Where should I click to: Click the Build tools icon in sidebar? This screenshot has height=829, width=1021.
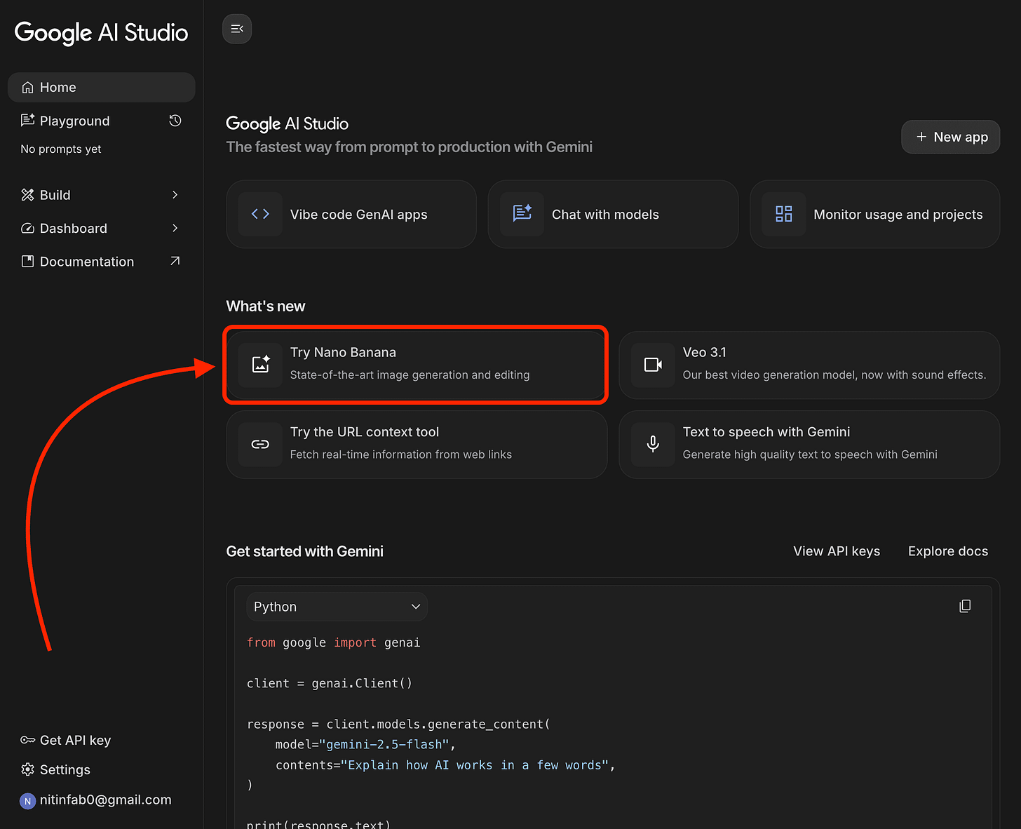coord(28,195)
